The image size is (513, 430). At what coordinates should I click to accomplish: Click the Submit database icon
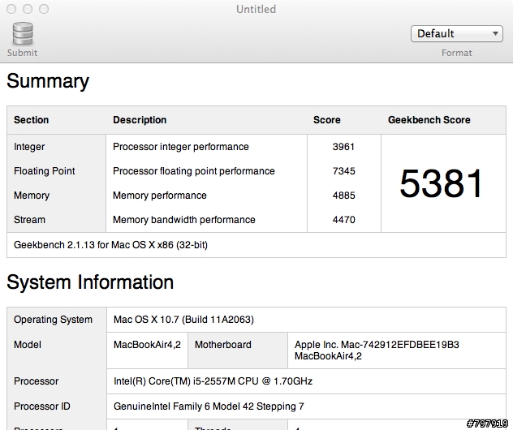click(x=23, y=33)
